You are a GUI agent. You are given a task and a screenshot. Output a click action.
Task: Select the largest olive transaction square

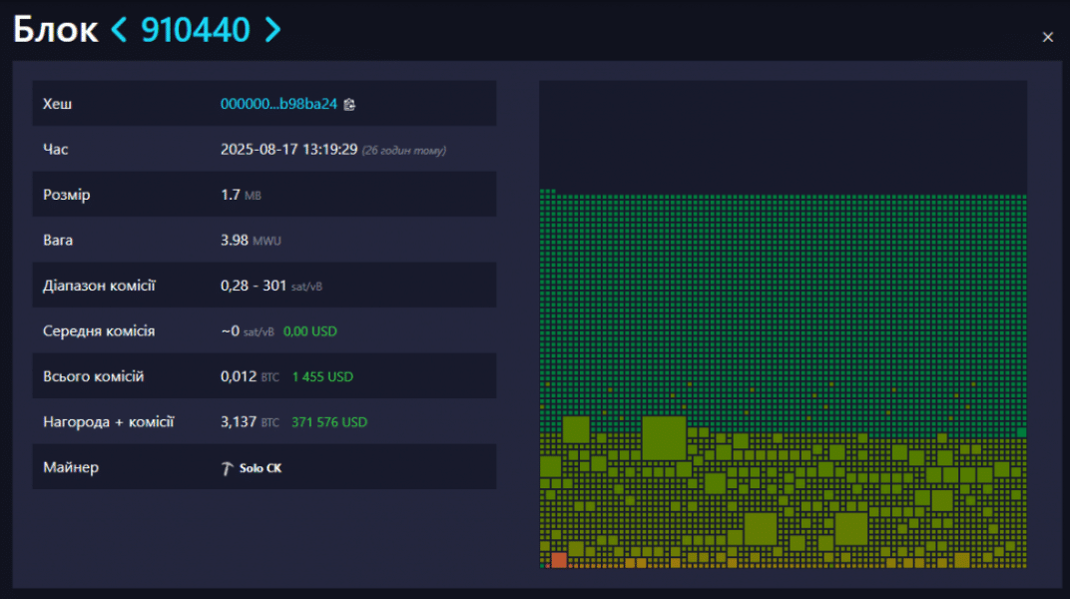[664, 438]
